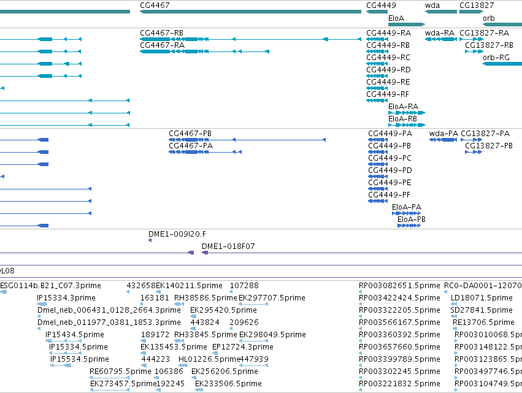This screenshot has width=522, height=393.
Task: Select the EloA-PB protein feature
Action: 409,226
